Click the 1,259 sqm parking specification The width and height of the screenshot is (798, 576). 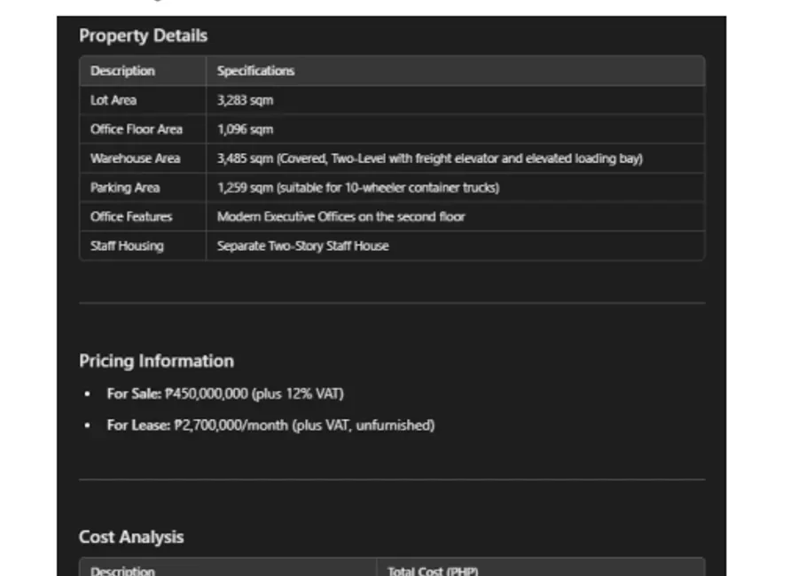tap(358, 188)
